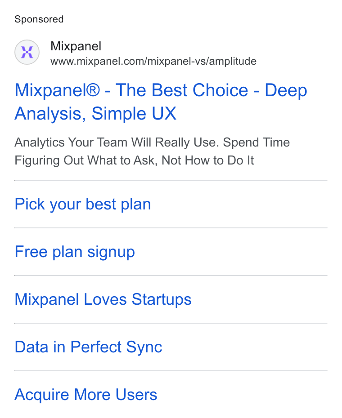Click 'Not How to Do It' description text

click(x=208, y=160)
